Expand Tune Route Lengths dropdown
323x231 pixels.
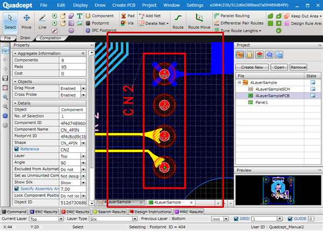click(x=260, y=31)
